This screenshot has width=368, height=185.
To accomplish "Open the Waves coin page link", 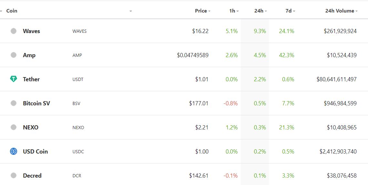I will click(x=31, y=31).
